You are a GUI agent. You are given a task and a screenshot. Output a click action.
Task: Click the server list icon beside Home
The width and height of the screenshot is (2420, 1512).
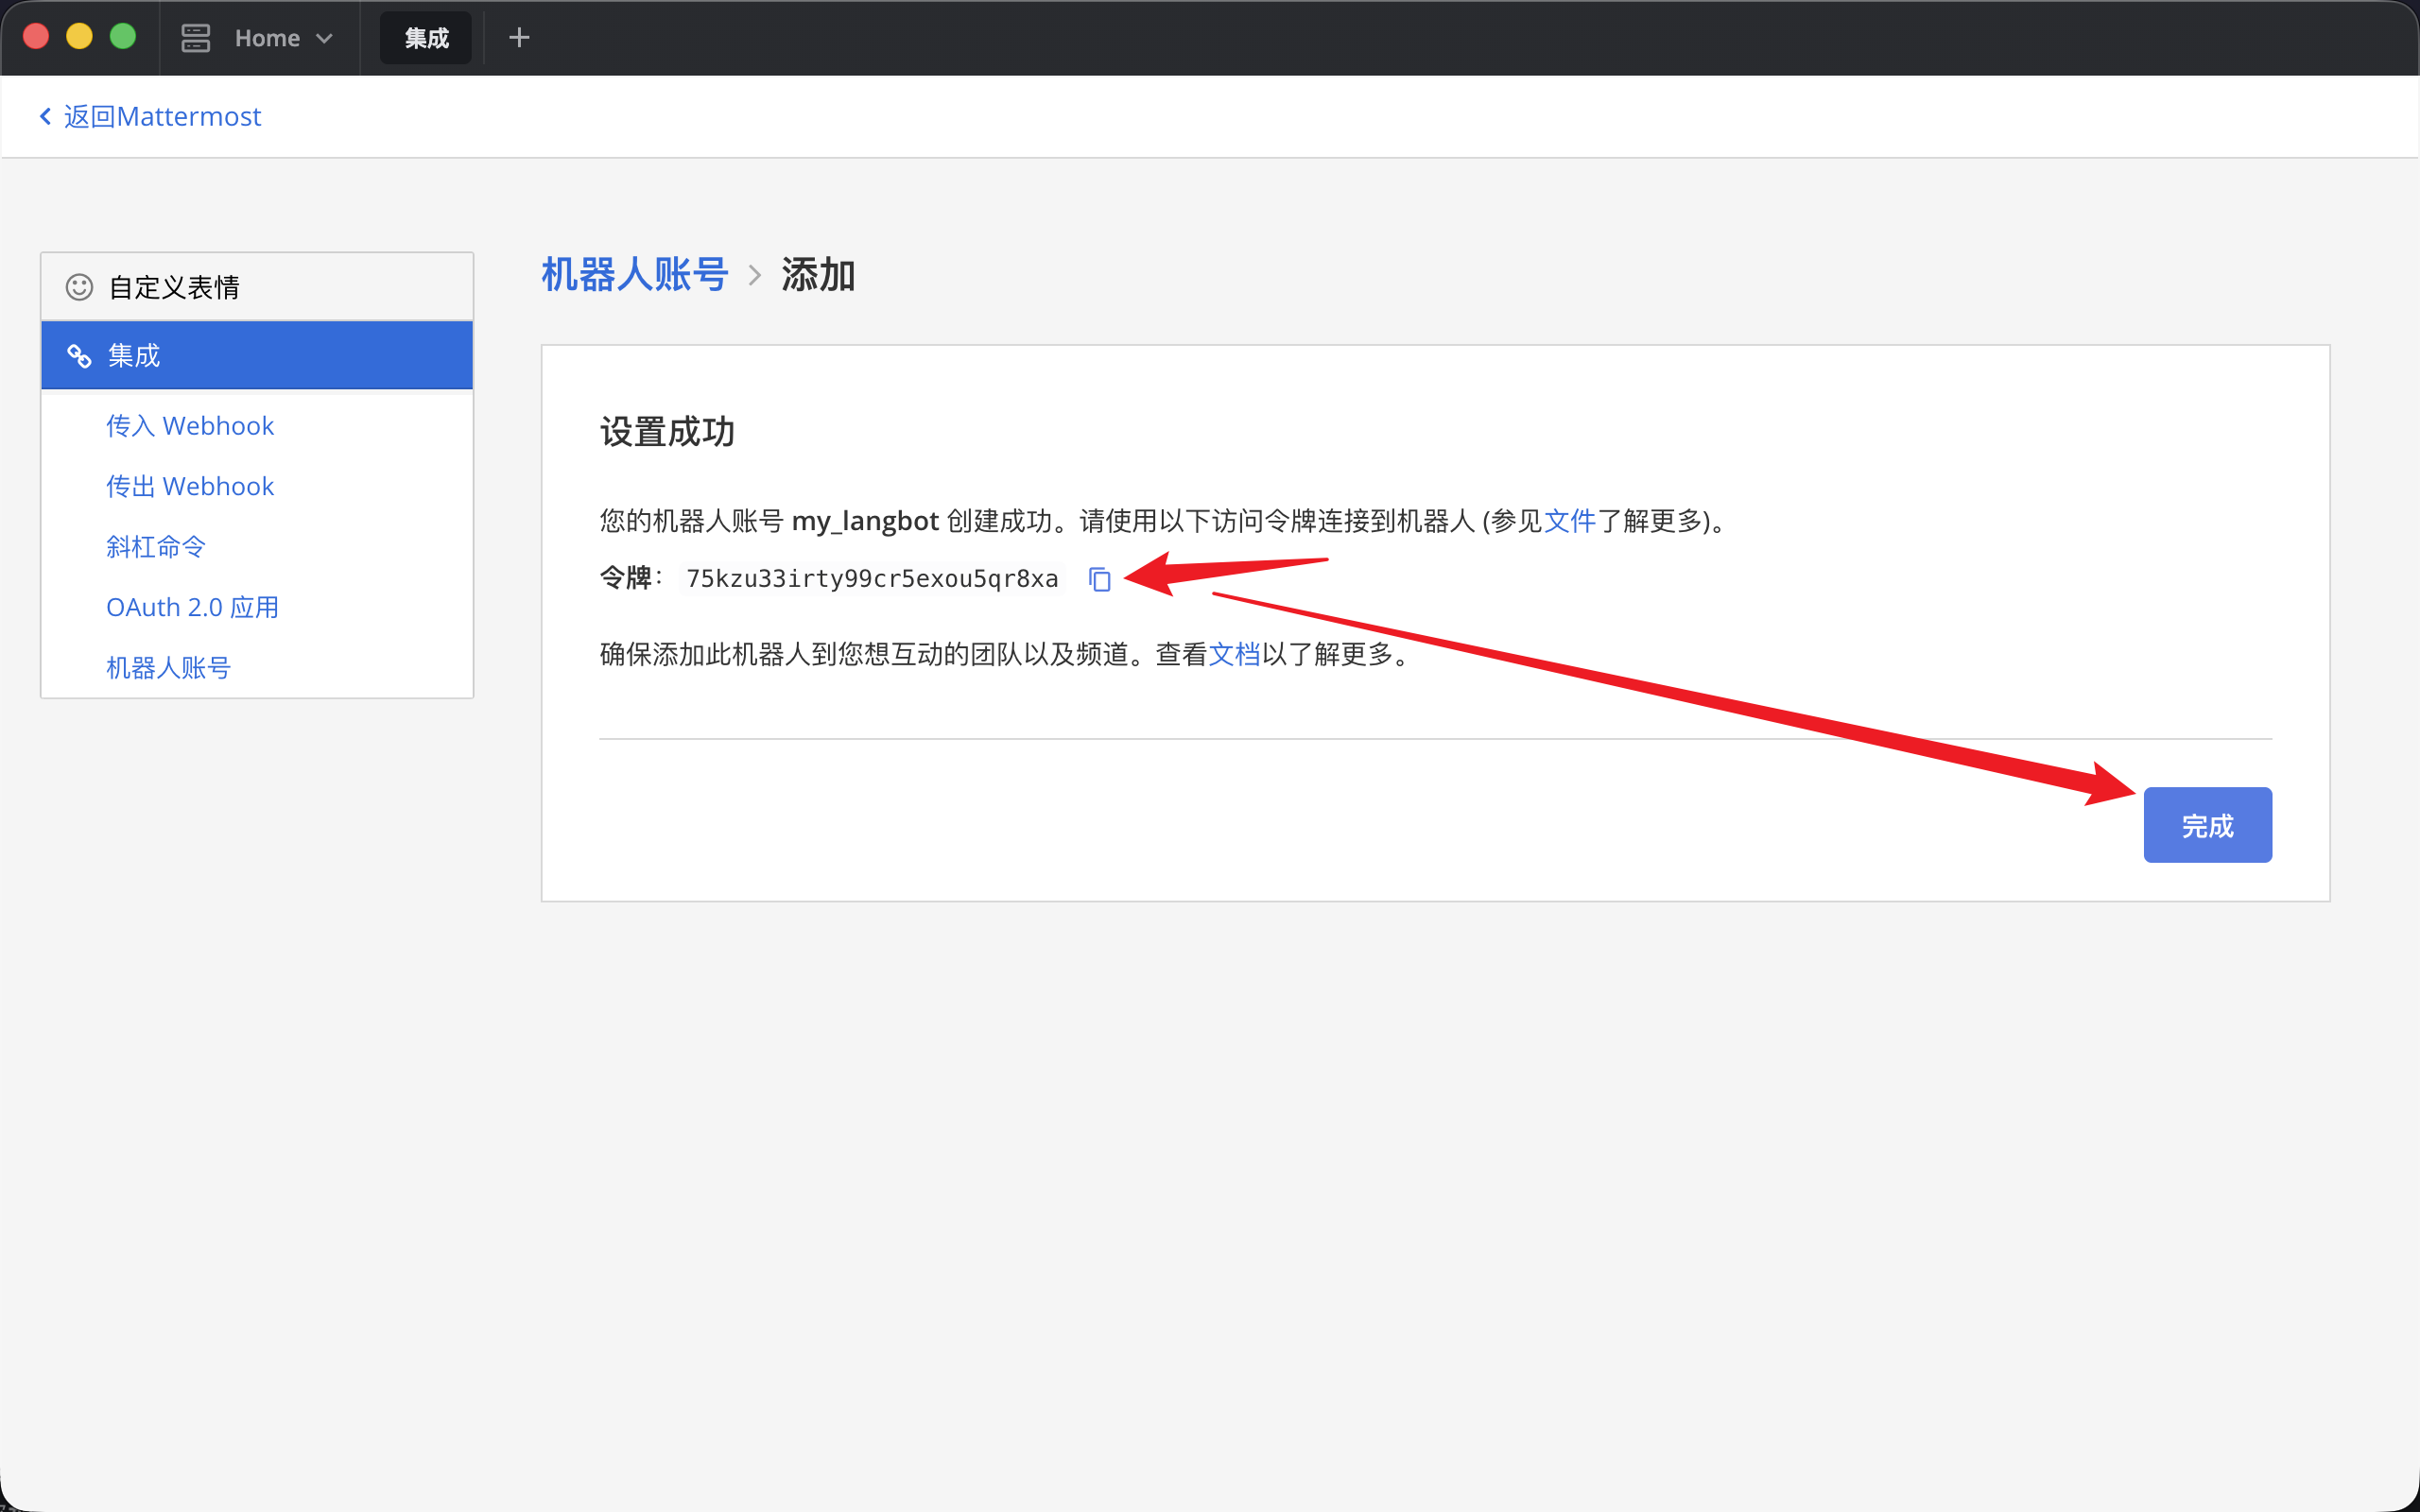pos(196,38)
